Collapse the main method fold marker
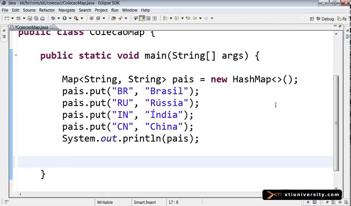This screenshot has height=206, width=351. (16, 55)
